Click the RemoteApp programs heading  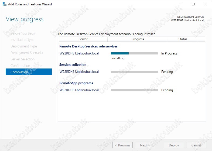pyautogui.click(x=76, y=83)
